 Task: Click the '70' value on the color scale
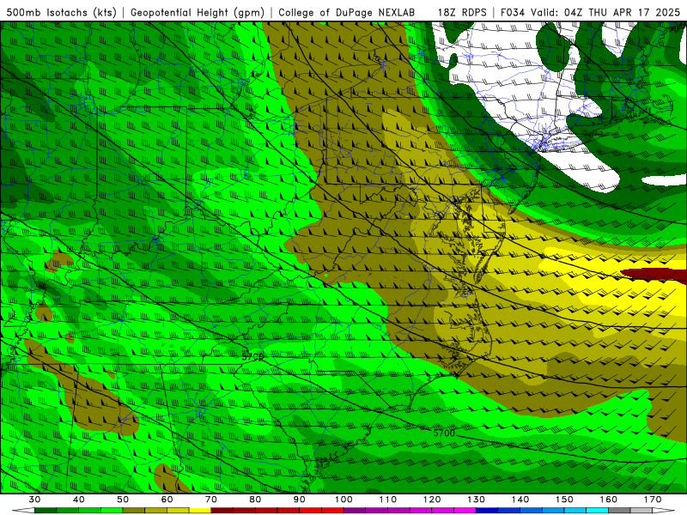(x=211, y=500)
